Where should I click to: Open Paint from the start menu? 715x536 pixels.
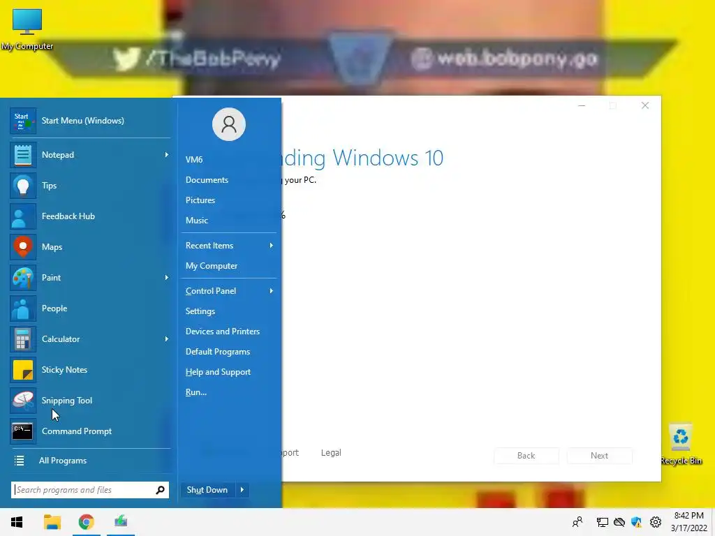(x=89, y=278)
